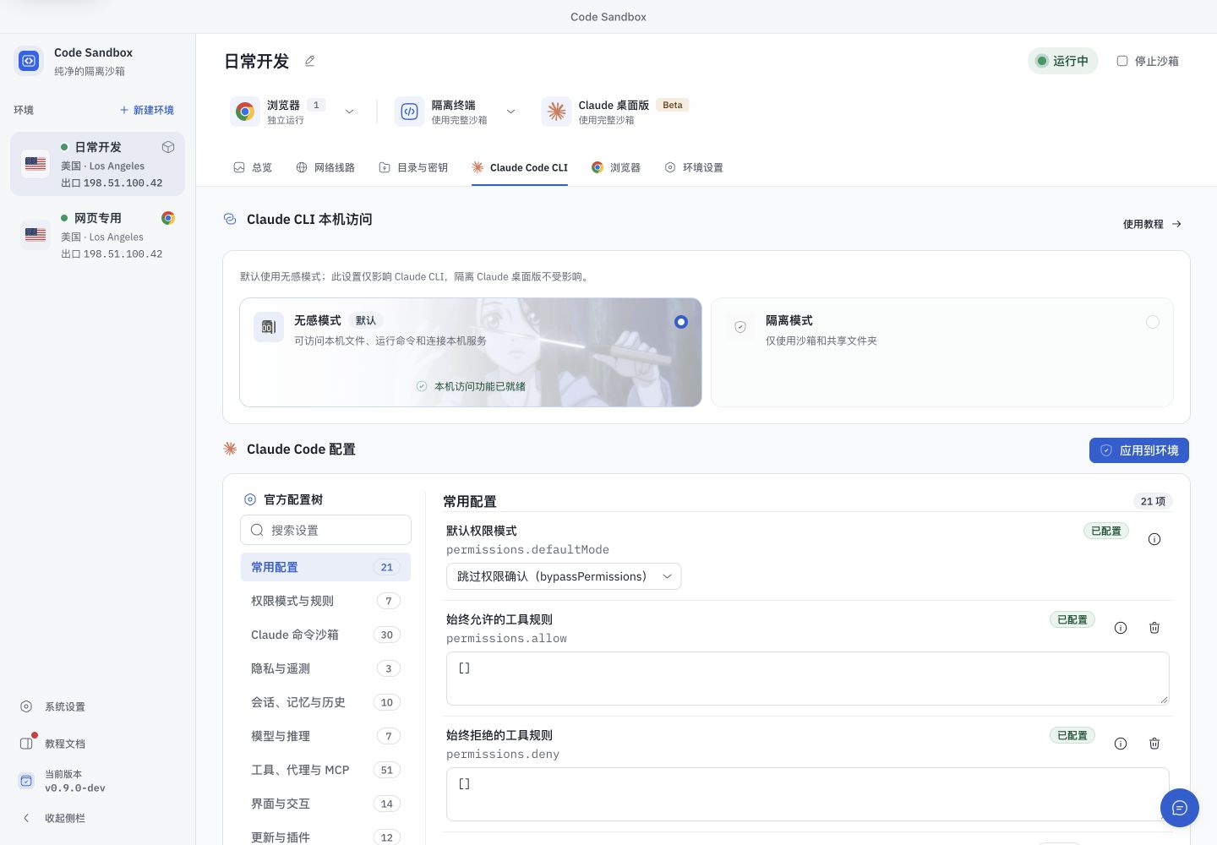Show info for permissions.allow setting

1121,628
